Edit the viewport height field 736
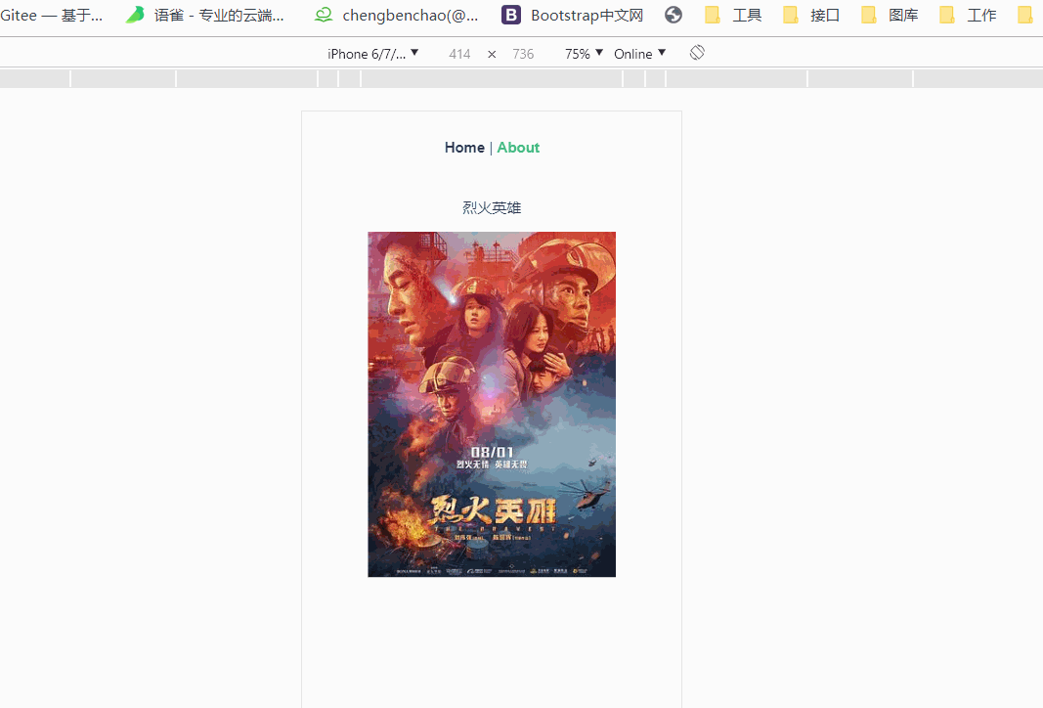Image resolution: width=1043 pixels, height=708 pixels. (x=524, y=54)
